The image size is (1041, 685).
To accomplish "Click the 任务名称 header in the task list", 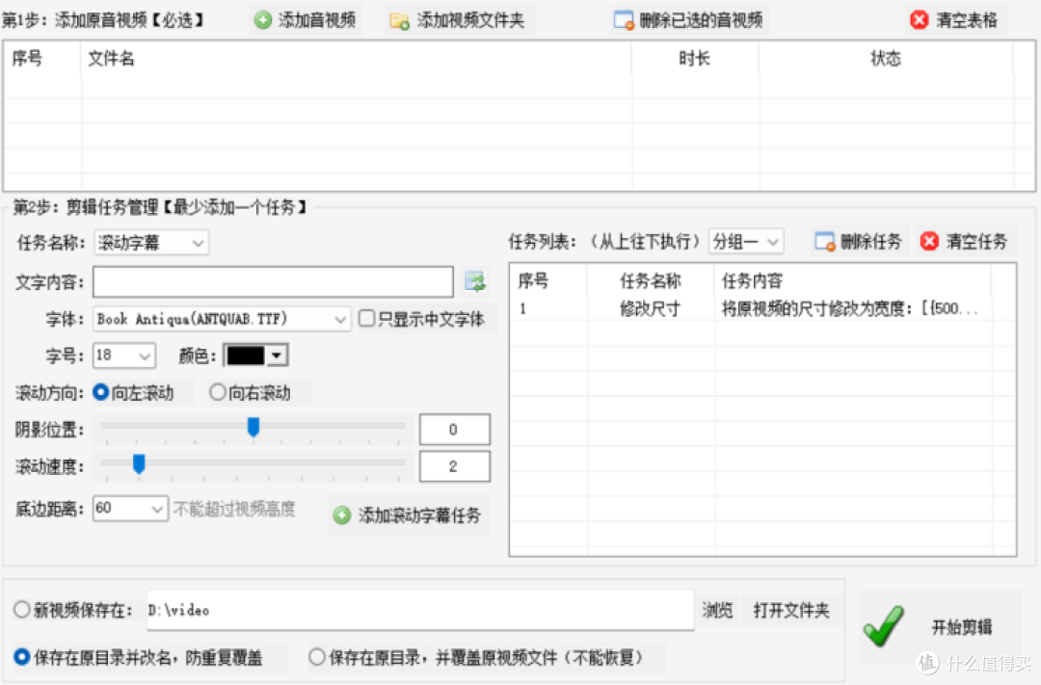I will coord(651,280).
